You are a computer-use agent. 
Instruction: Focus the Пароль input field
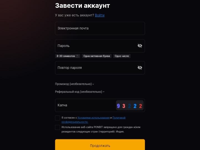tap(96, 46)
